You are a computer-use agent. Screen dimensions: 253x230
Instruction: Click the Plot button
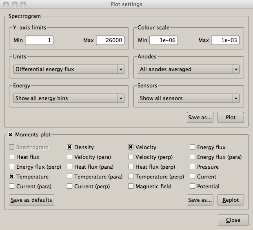click(x=231, y=117)
